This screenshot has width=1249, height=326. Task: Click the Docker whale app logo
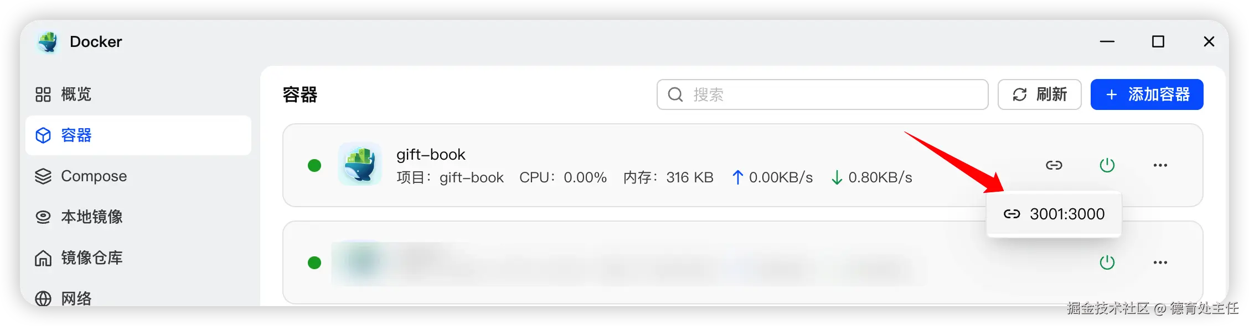[x=48, y=42]
